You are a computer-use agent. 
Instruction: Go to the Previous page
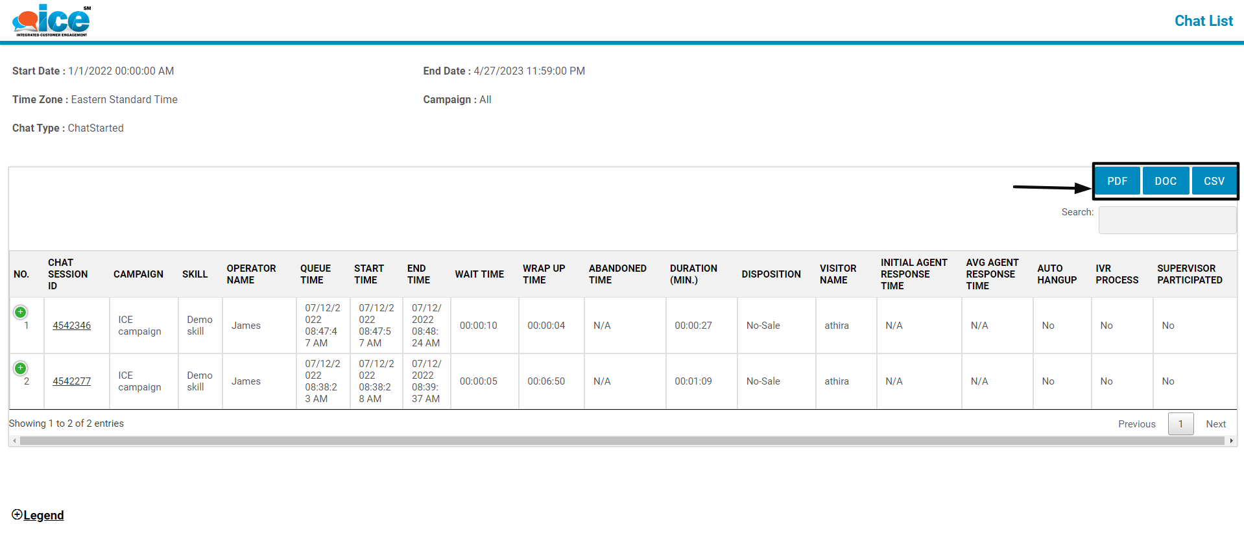point(1136,424)
